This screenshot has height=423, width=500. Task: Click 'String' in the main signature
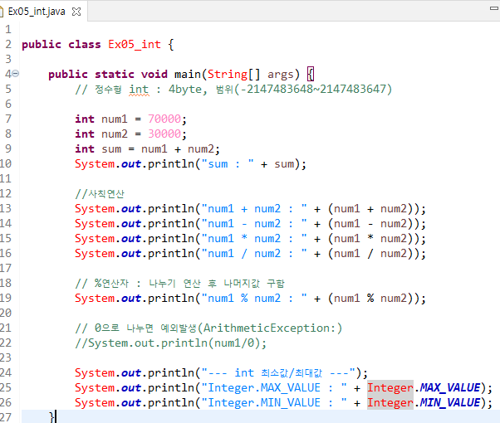tap(228, 74)
